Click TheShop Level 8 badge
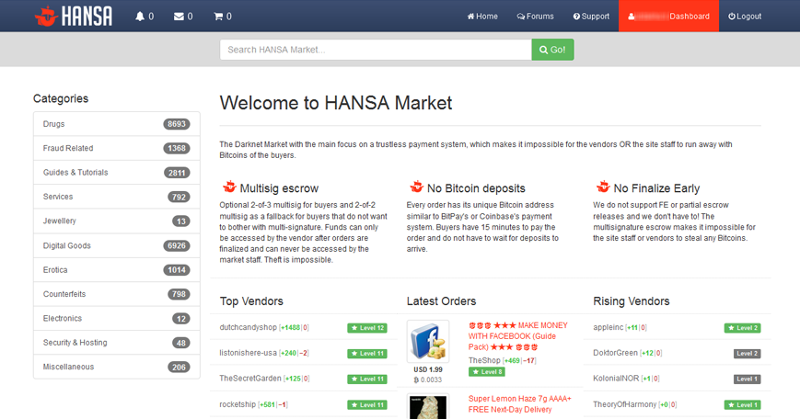This screenshot has height=419, width=800. 487,371
